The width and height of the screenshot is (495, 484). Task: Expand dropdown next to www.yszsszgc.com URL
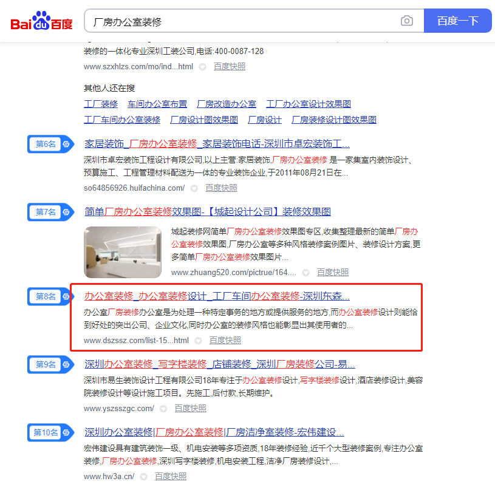tap(163, 409)
